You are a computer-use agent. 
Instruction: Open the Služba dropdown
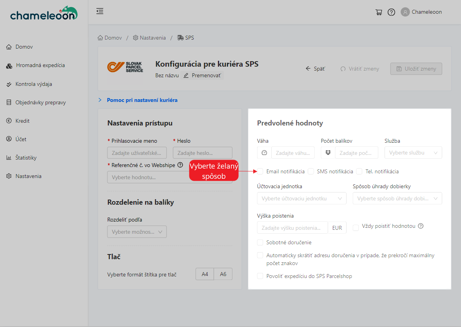pos(413,153)
